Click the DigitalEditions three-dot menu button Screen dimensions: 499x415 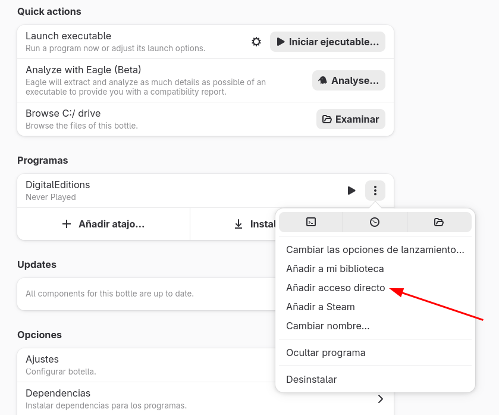click(x=375, y=191)
